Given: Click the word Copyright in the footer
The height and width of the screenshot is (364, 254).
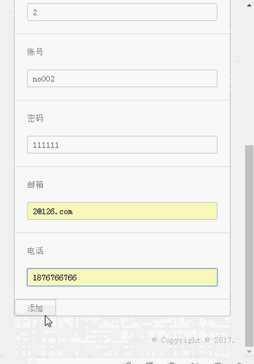Looking at the screenshot, I should (180, 340).
